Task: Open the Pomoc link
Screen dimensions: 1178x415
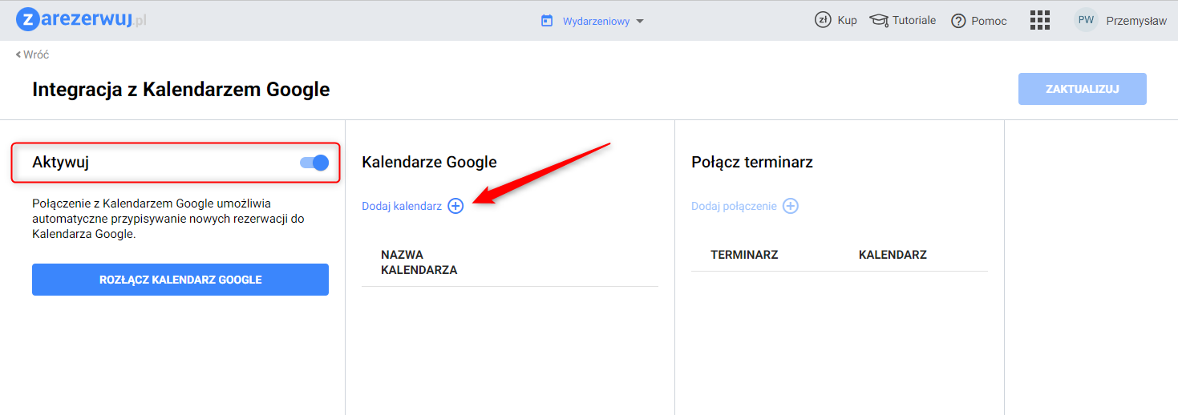Action: point(989,21)
